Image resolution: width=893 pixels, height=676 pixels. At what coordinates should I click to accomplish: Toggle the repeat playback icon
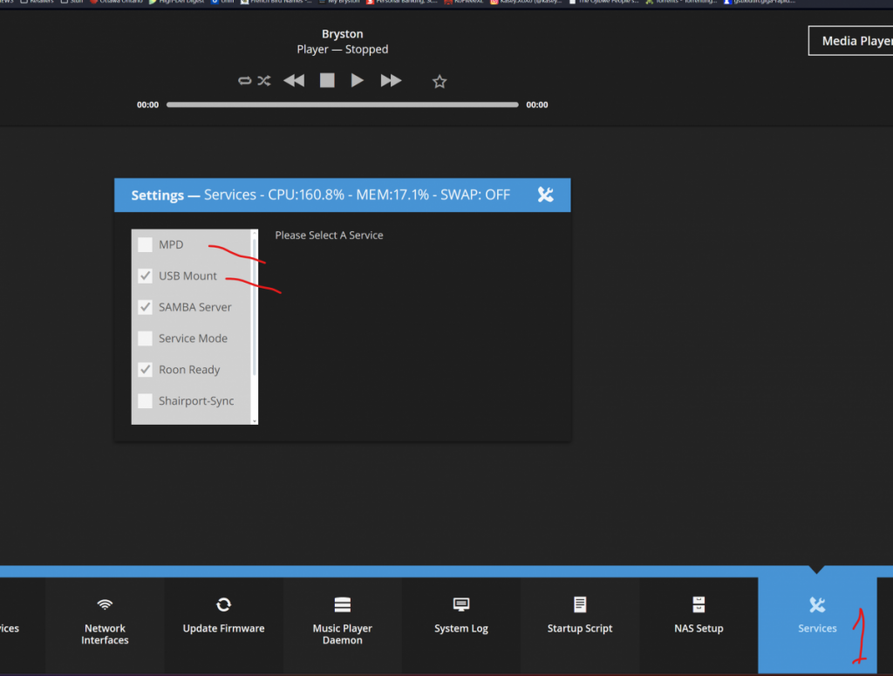(x=244, y=80)
